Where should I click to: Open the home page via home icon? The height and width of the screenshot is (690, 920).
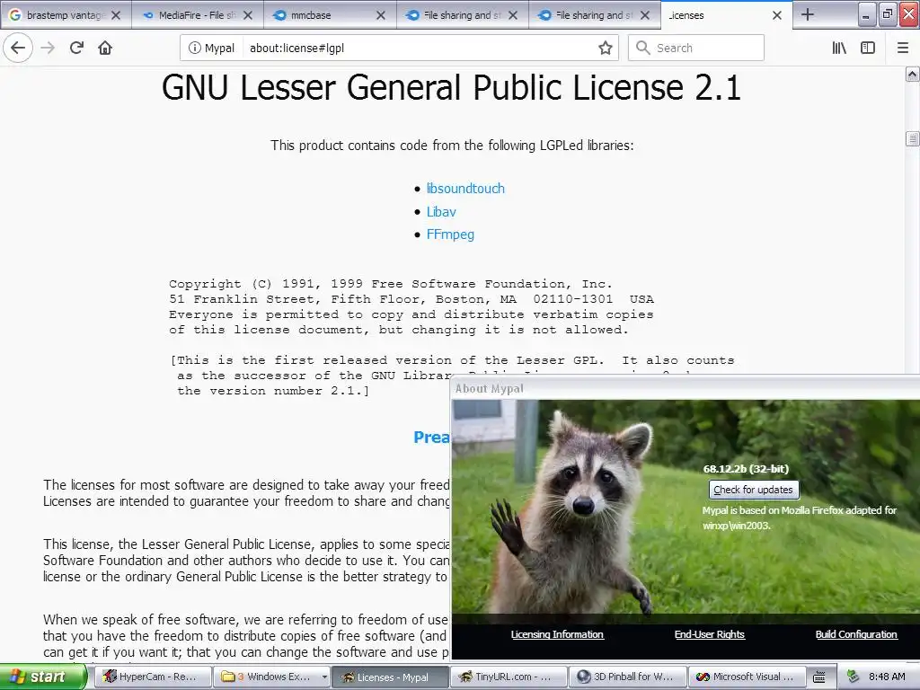(105, 48)
